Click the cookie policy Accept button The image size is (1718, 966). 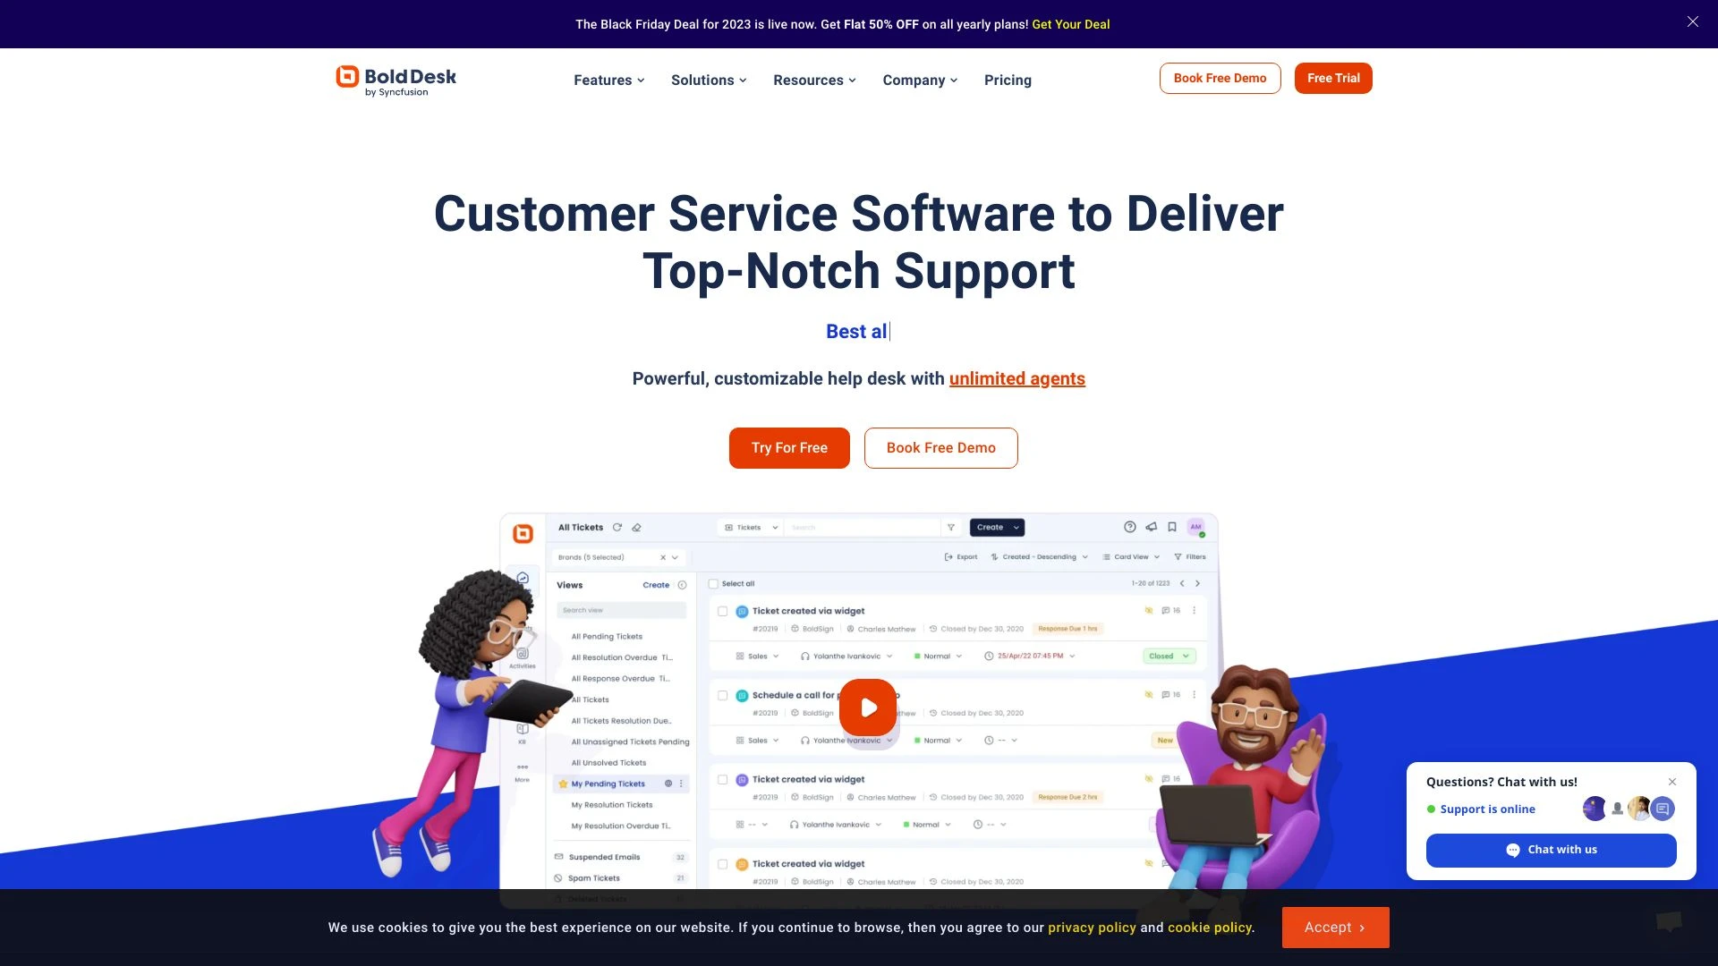(x=1334, y=927)
